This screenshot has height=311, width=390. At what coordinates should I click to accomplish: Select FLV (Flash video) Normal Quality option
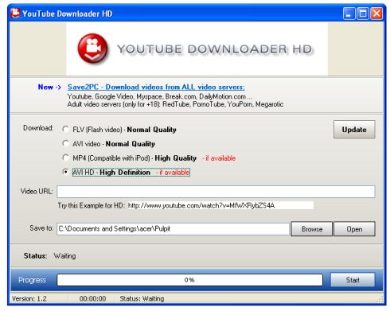tap(65, 129)
